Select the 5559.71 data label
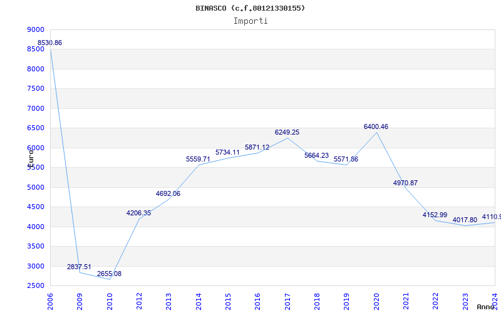 coord(198,159)
